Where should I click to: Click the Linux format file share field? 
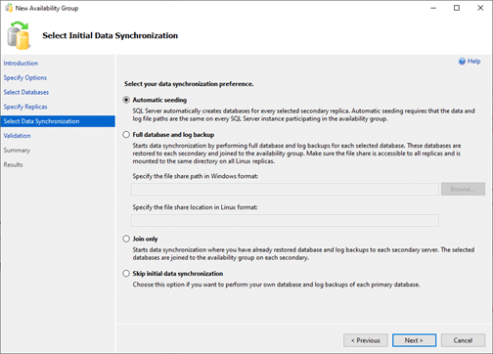click(x=285, y=220)
